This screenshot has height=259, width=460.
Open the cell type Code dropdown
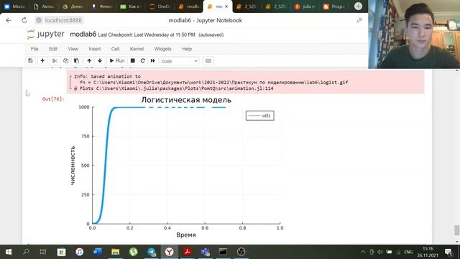179,61
